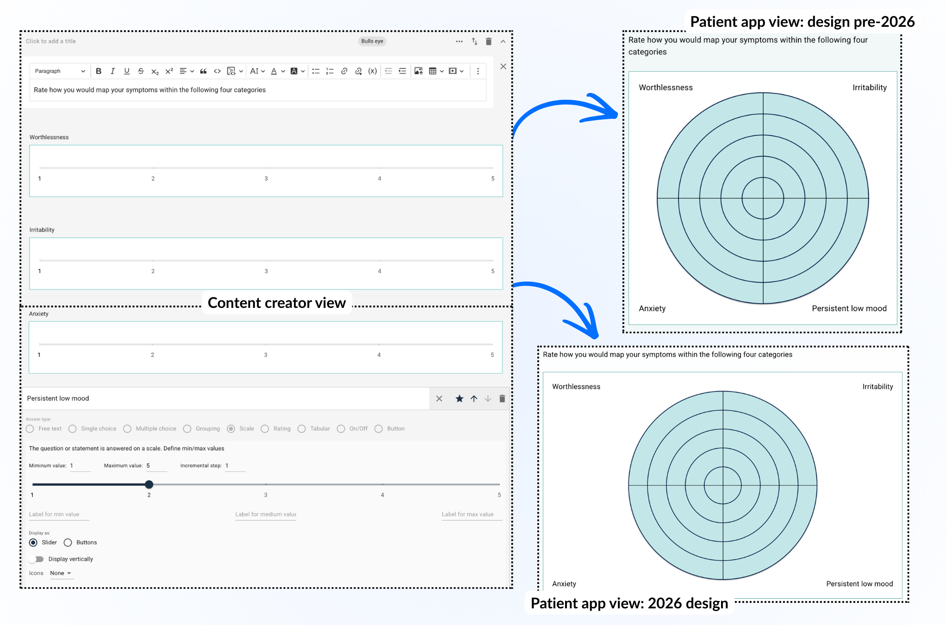The width and height of the screenshot is (946, 625).
Task: Toggle bold formatting in editor toolbar
Action: pos(99,71)
